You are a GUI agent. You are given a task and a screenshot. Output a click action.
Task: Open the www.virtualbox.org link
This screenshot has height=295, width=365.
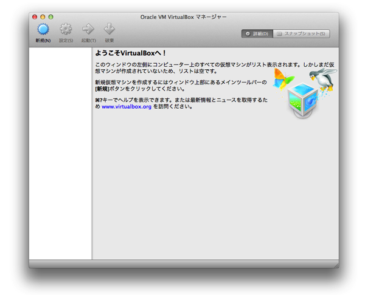click(x=126, y=107)
